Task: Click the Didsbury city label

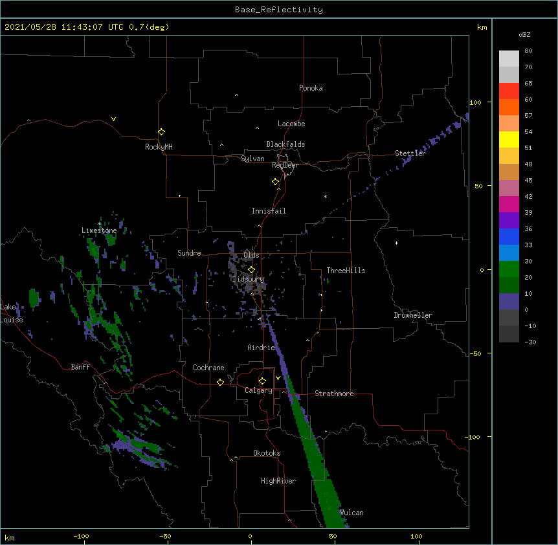Action: pos(248,279)
